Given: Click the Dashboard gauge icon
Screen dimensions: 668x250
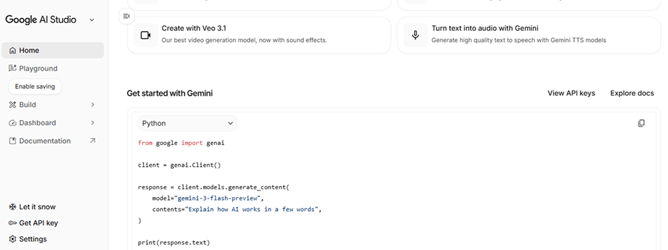Looking at the screenshot, I should click(x=13, y=123).
